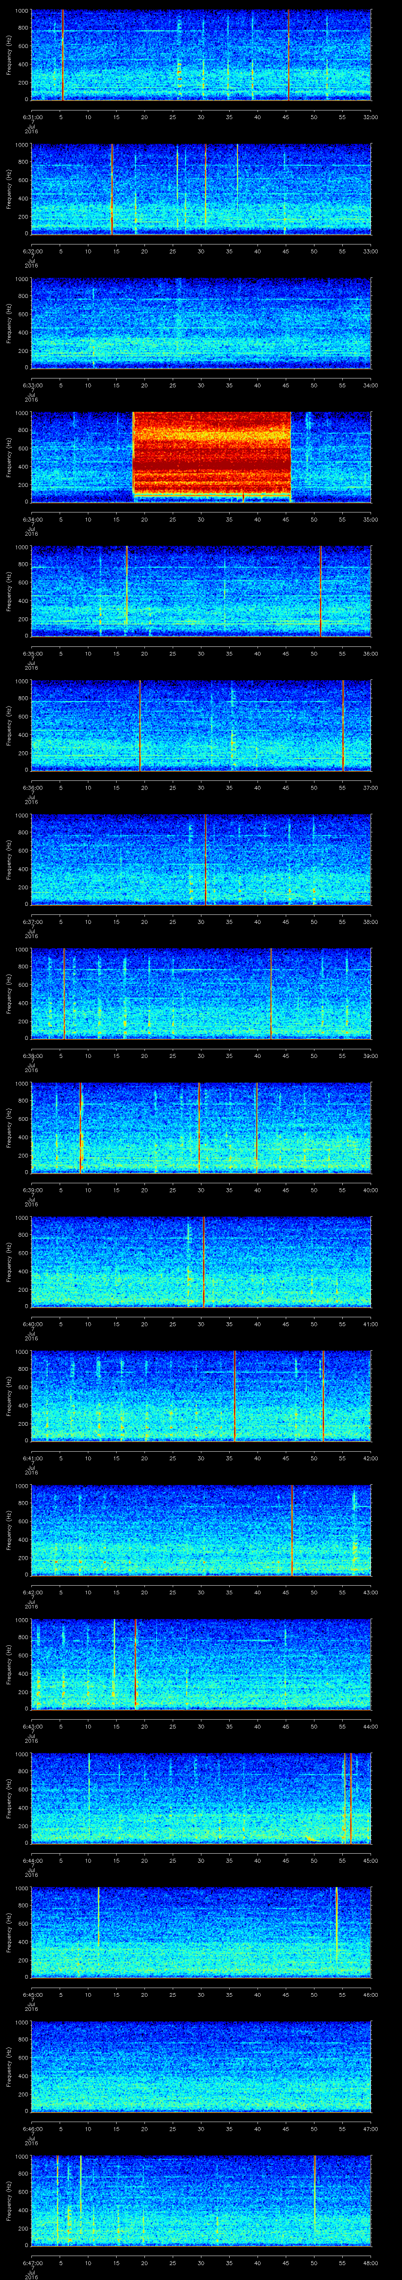The height and width of the screenshot is (2280, 402).
Task: Click the 6:40:00 start time label
Action: (32, 1323)
